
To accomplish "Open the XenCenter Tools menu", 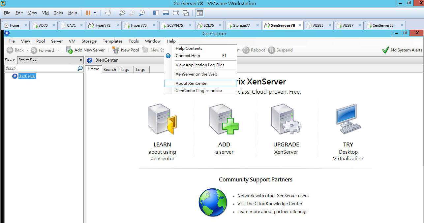I will pyautogui.click(x=134, y=41).
